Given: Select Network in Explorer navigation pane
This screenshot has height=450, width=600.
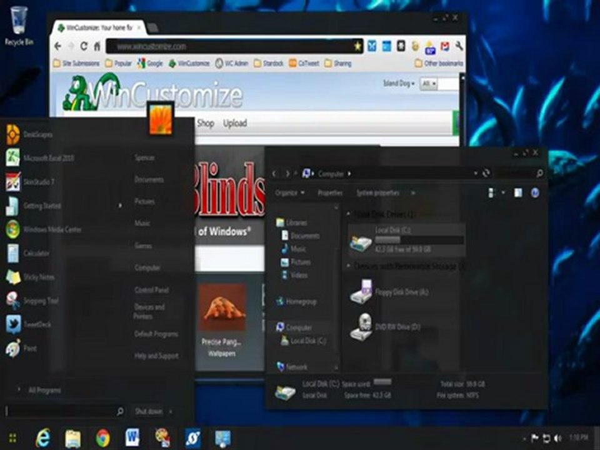Looking at the screenshot, I should pyautogui.click(x=292, y=367).
